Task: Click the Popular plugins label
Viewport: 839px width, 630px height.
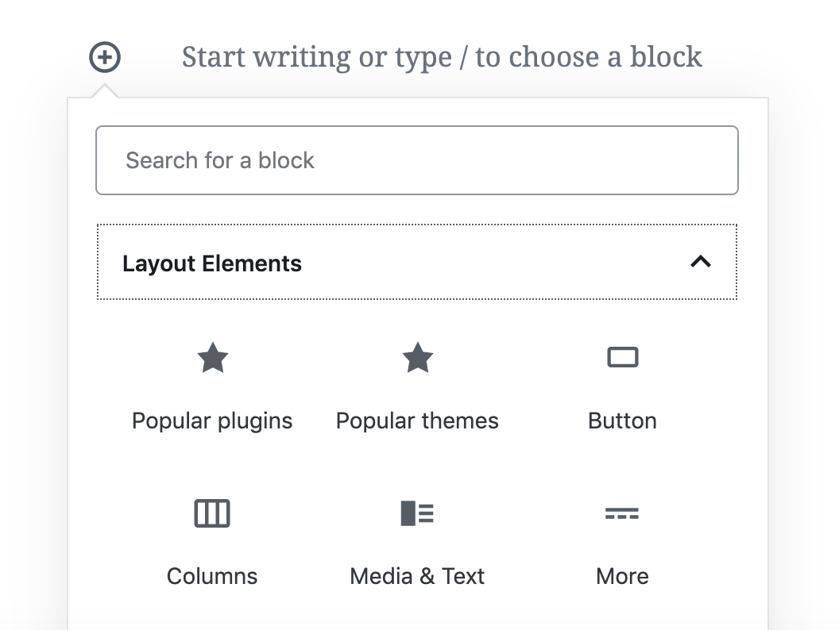Action: [212, 421]
